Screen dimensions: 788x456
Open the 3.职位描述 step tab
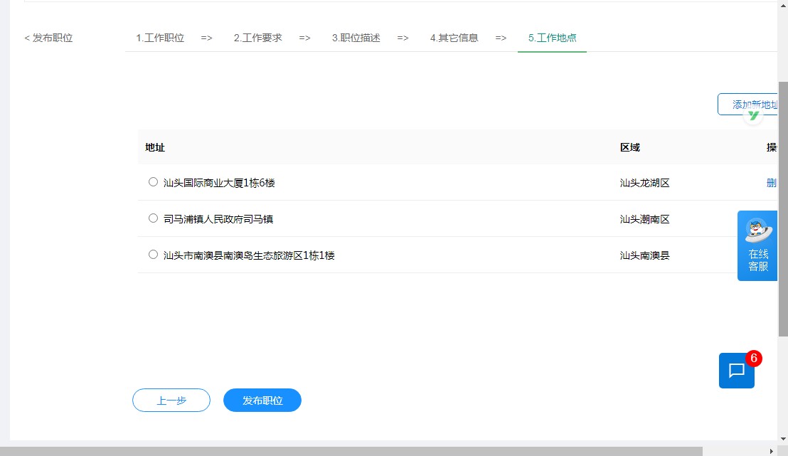click(356, 38)
